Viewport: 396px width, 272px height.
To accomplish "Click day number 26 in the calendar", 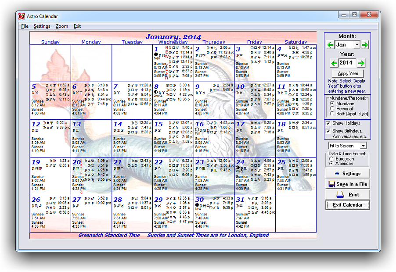I will click(36, 200).
